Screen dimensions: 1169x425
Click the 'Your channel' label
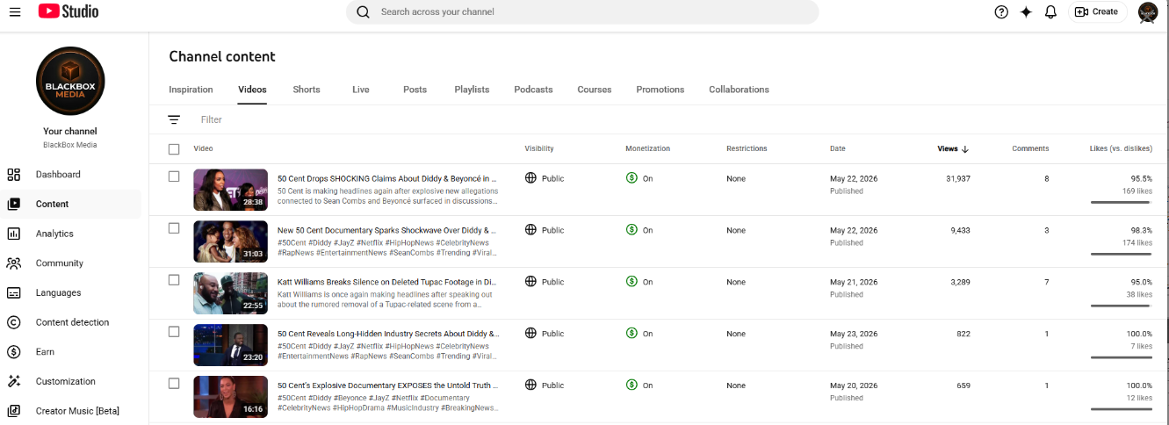70,132
